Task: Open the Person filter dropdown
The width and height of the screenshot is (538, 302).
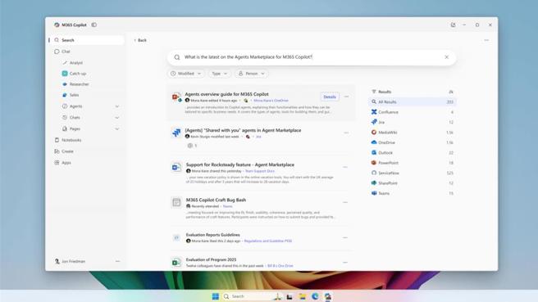Action: pos(252,74)
